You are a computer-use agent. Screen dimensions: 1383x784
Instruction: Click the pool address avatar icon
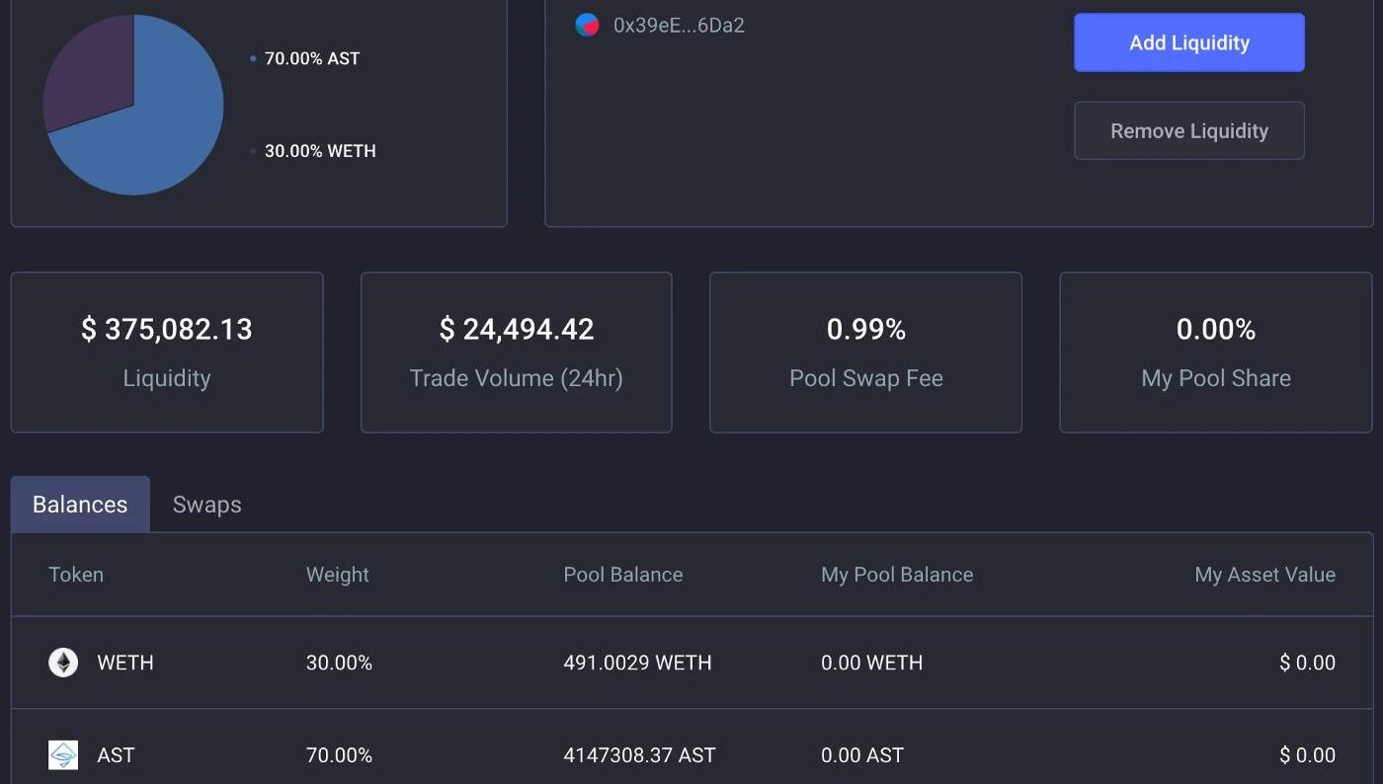[x=587, y=26]
